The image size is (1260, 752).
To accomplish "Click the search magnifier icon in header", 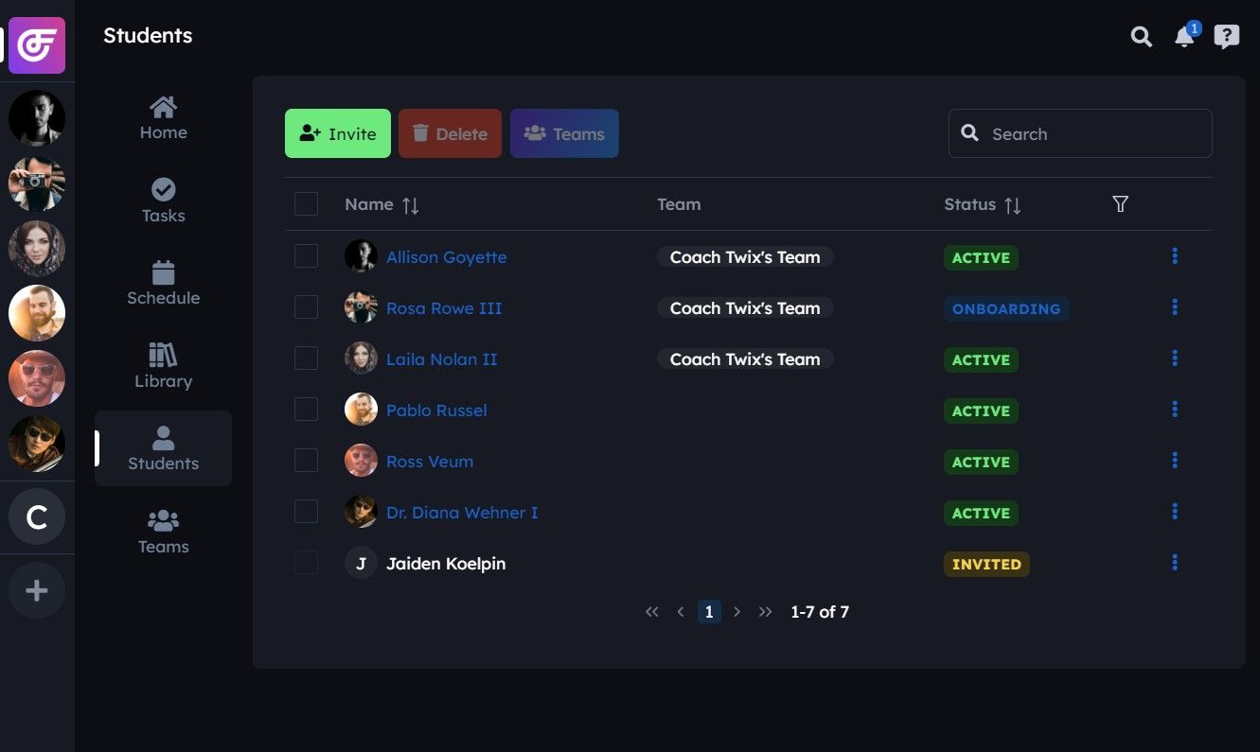I will 1142,37.
